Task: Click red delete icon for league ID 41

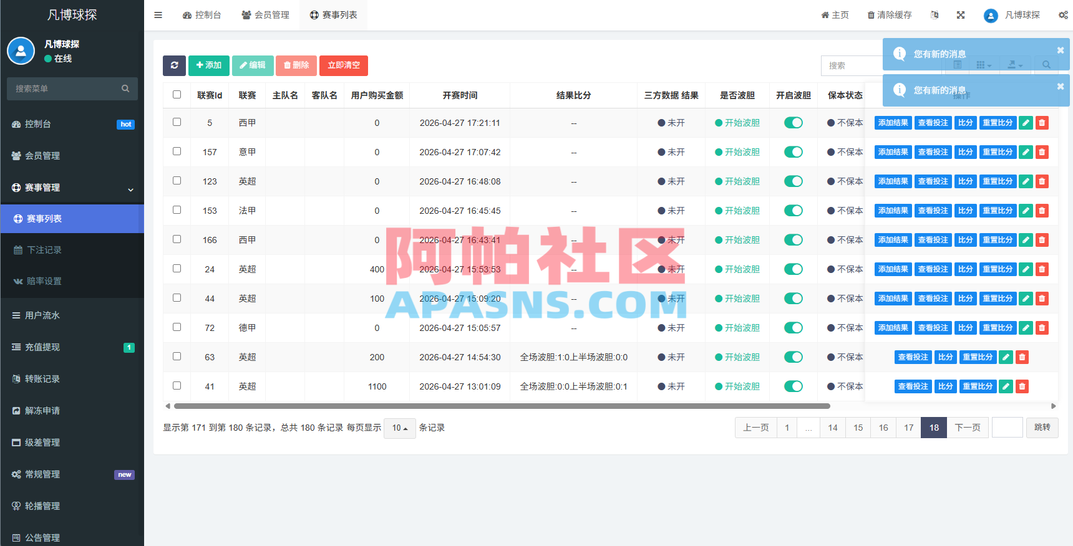Action: tap(1022, 386)
